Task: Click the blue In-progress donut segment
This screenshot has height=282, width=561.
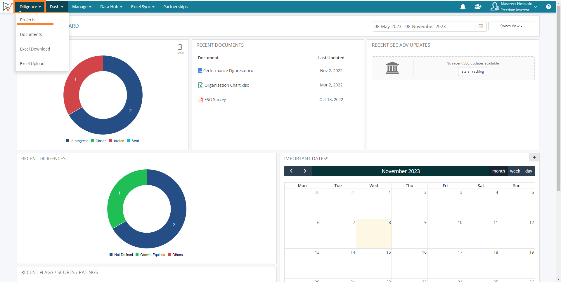Action: point(130,111)
